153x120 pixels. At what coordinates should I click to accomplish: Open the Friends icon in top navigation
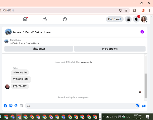tap(45, 19)
